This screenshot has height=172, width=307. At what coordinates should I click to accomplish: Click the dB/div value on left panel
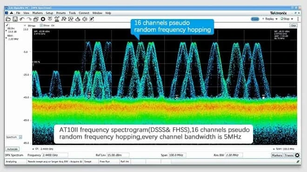coord(12,32)
